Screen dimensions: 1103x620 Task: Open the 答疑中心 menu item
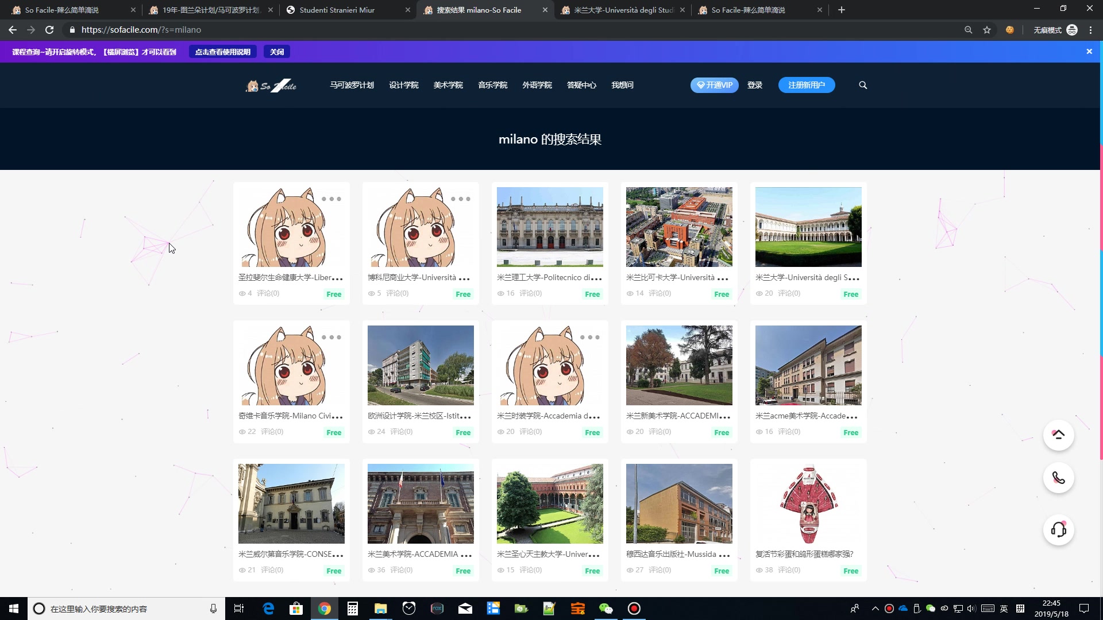581,85
